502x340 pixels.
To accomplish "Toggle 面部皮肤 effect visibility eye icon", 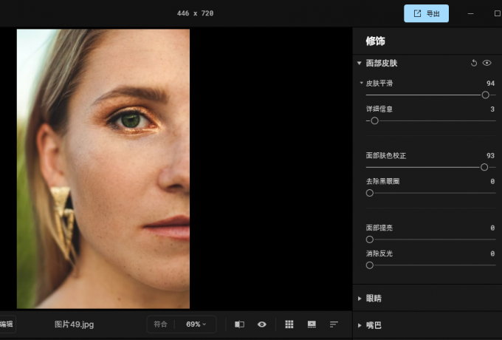I will (x=487, y=64).
